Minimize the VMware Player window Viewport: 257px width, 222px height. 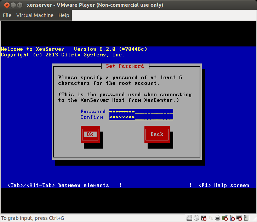13,5
